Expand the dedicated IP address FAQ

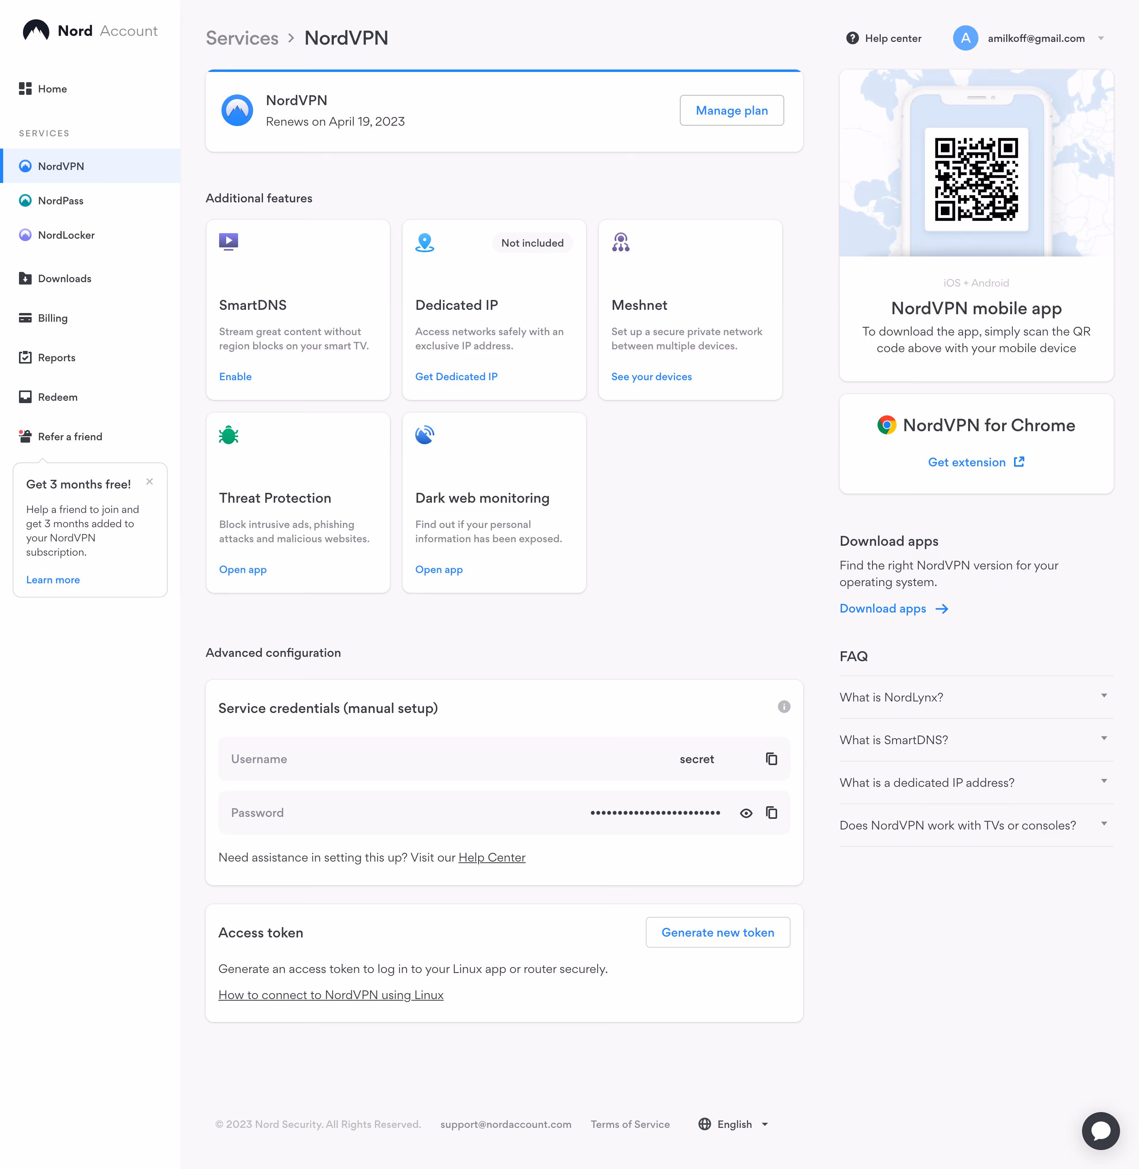(976, 782)
